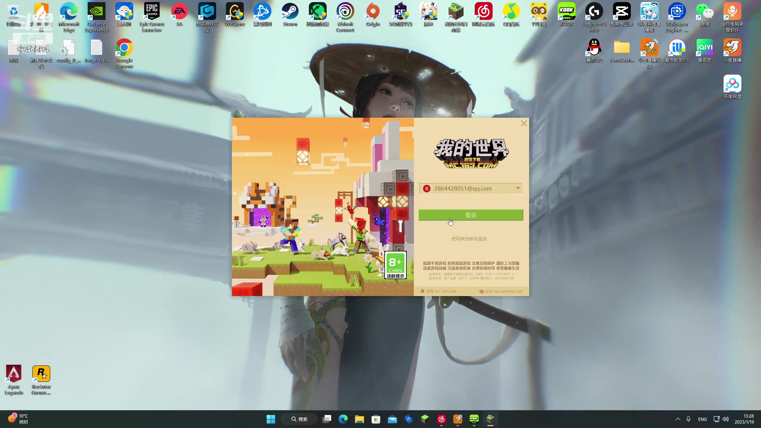Open File Explorer from the taskbar
The width and height of the screenshot is (761, 428).
(x=359, y=419)
